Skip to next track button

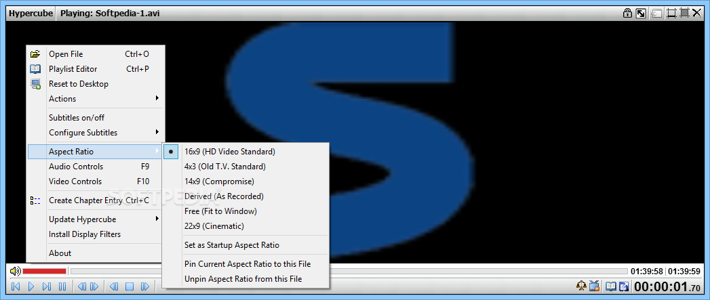click(x=47, y=286)
